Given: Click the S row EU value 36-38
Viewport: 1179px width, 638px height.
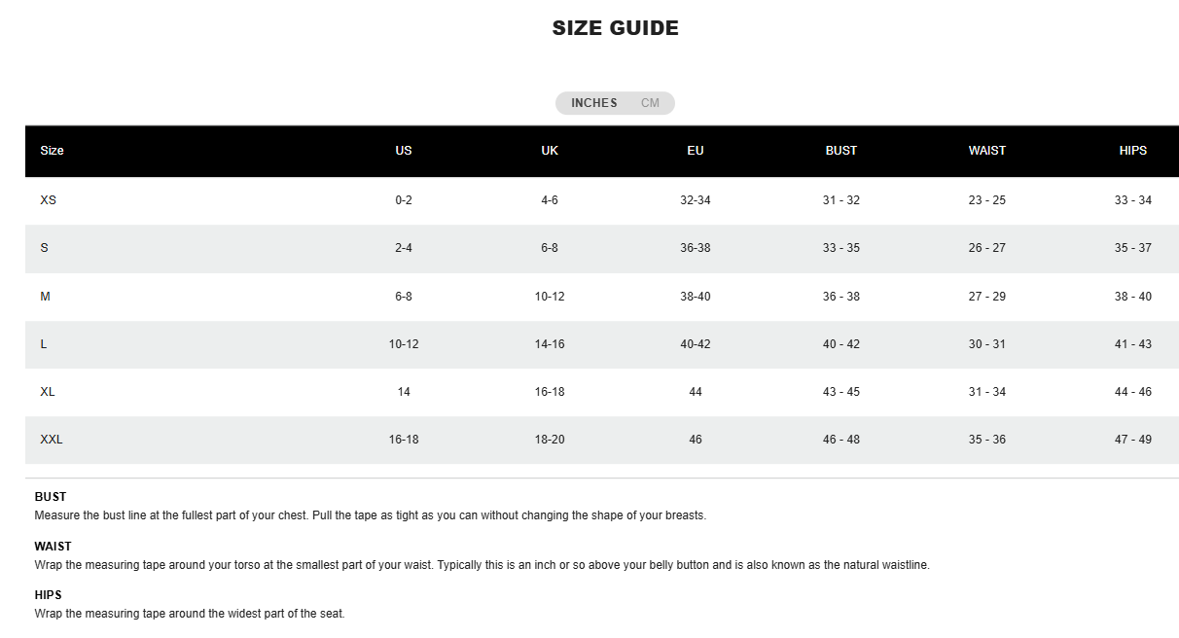Looking at the screenshot, I should (696, 248).
